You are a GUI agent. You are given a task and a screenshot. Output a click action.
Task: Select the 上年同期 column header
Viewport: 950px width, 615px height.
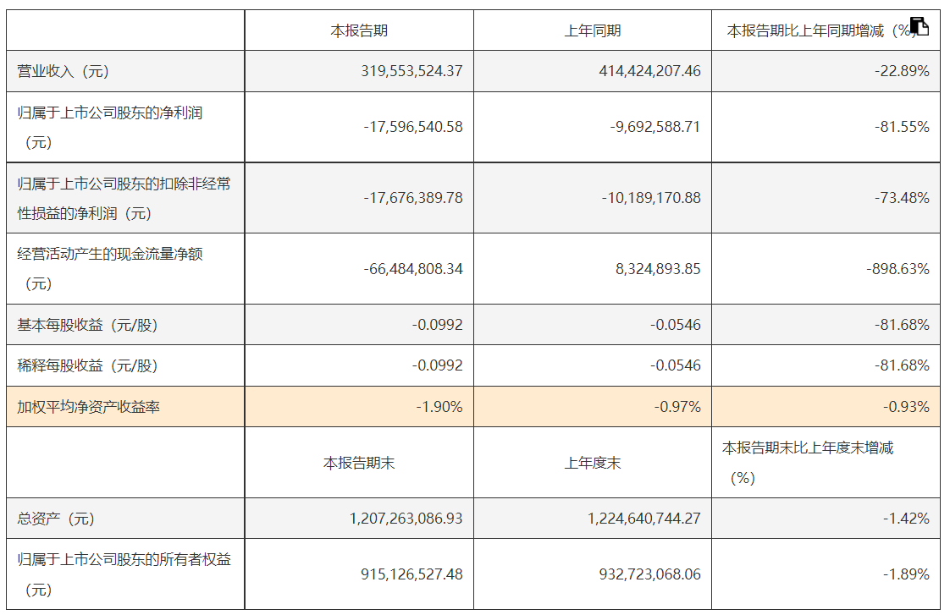(593, 30)
